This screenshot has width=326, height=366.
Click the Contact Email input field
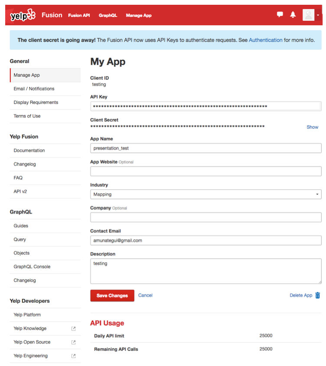click(206, 240)
